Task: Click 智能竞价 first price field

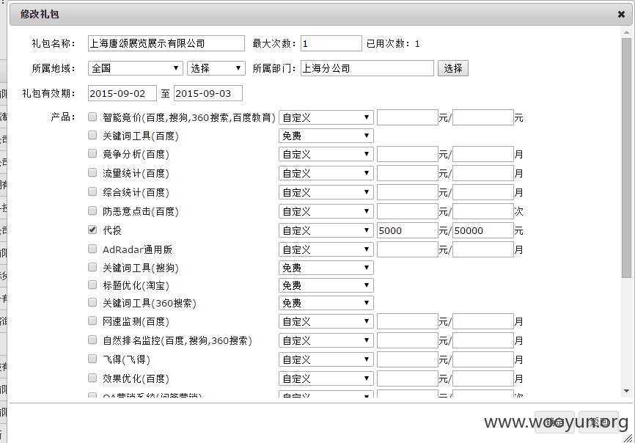Action: point(408,117)
